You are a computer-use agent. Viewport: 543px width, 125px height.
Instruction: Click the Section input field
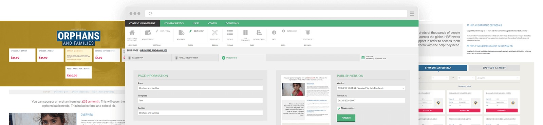[x=200, y=113]
